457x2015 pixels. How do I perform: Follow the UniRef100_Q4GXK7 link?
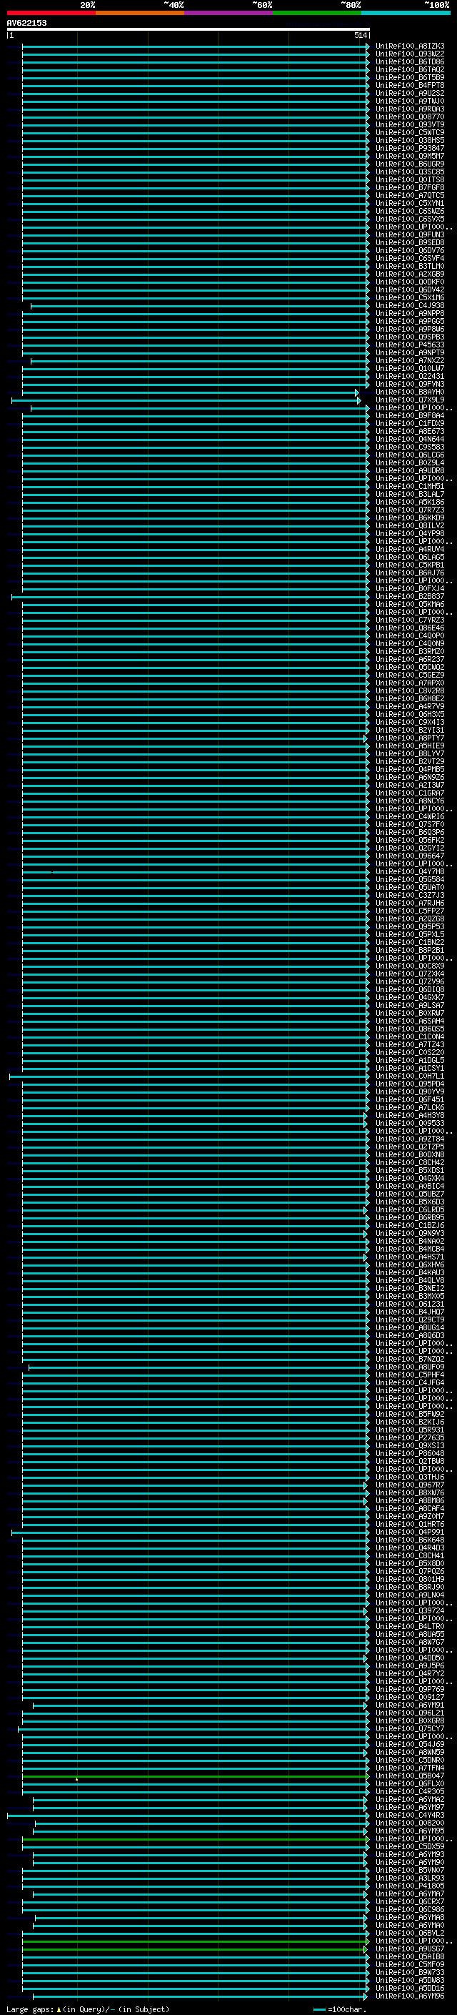click(410, 997)
